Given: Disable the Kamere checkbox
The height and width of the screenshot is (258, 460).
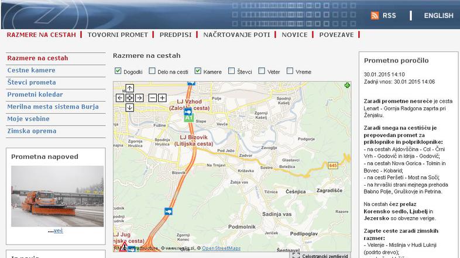Looking at the screenshot, I should [198, 72].
